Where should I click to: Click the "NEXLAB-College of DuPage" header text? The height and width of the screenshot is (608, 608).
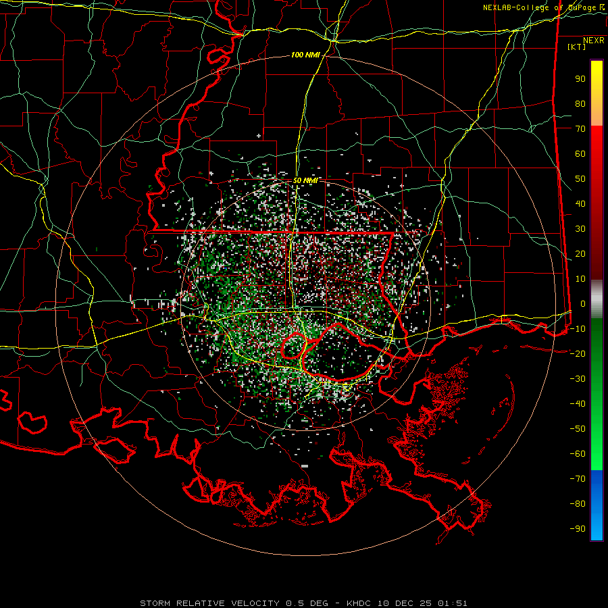coord(539,7)
